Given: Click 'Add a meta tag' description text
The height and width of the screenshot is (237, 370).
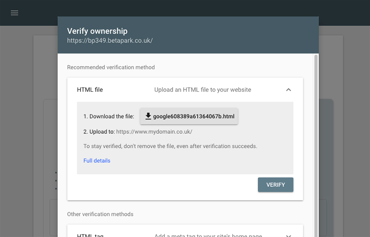Looking at the screenshot, I should pos(208,235).
